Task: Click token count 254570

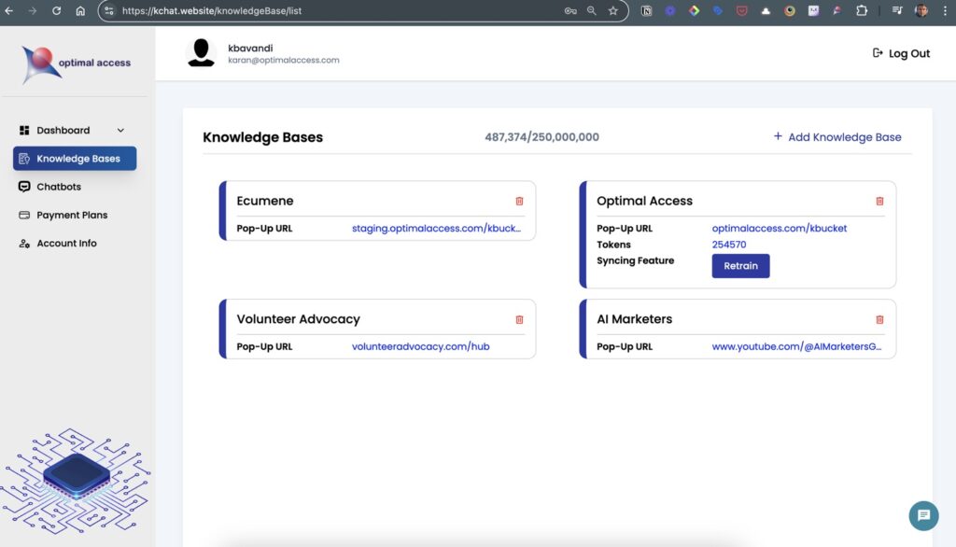Action: [x=728, y=245]
